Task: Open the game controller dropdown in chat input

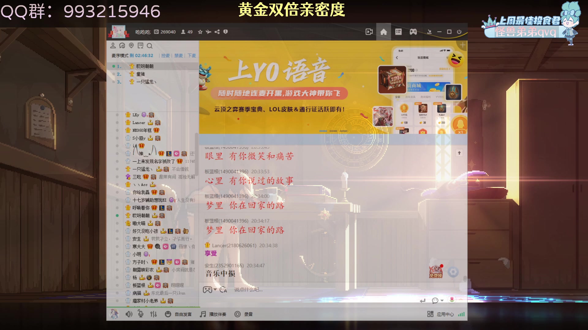Action: [x=210, y=290]
